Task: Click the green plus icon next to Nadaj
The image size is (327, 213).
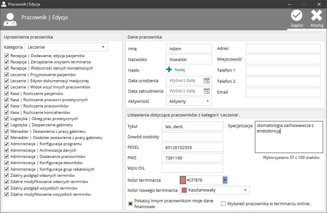Action: point(169,70)
